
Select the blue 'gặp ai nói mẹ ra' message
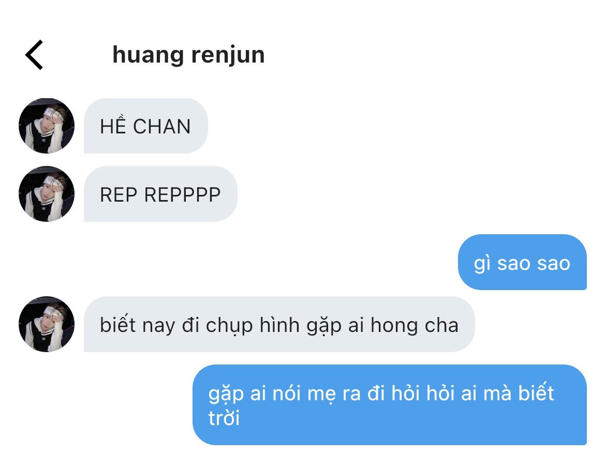(390, 404)
